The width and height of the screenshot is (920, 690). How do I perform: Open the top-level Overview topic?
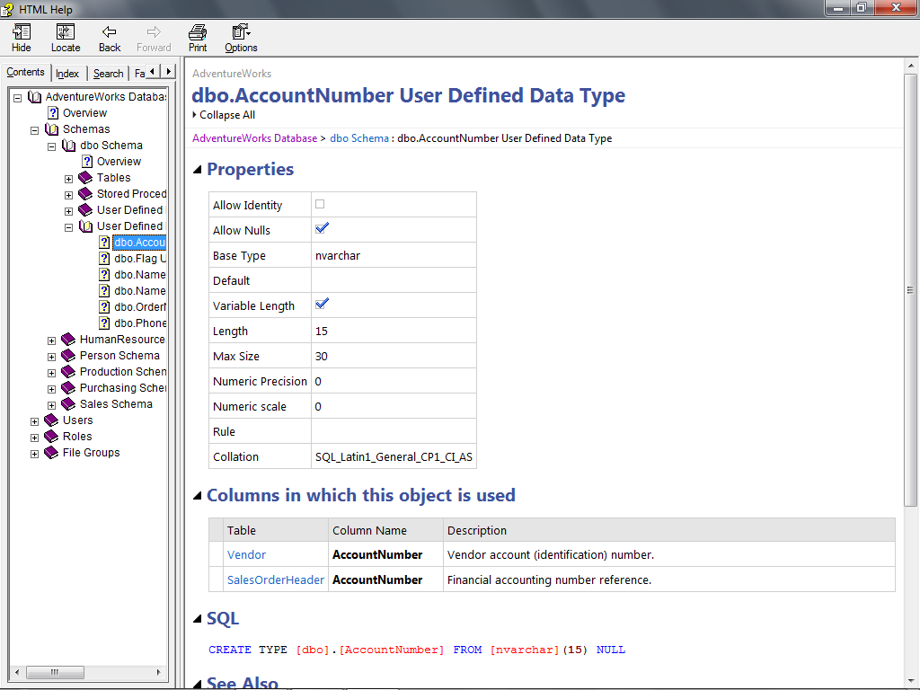(84, 112)
